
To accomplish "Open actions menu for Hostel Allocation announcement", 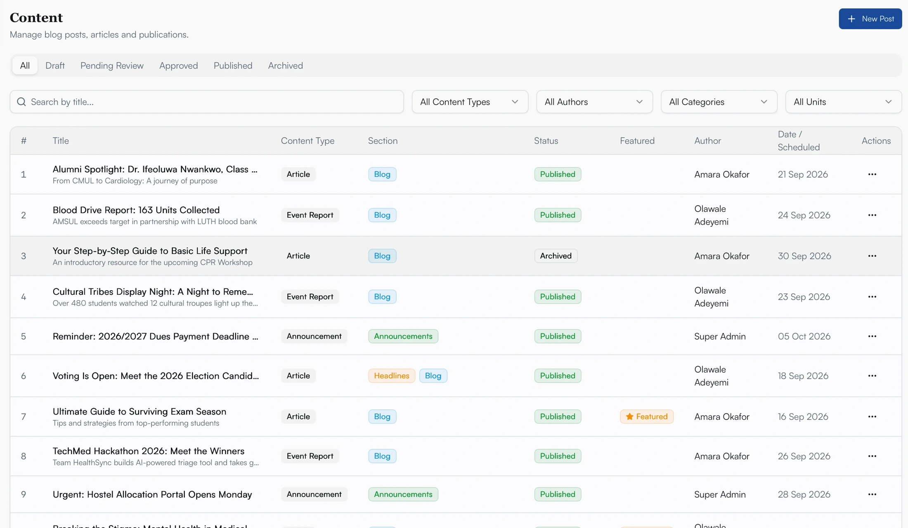I will pyautogui.click(x=872, y=494).
